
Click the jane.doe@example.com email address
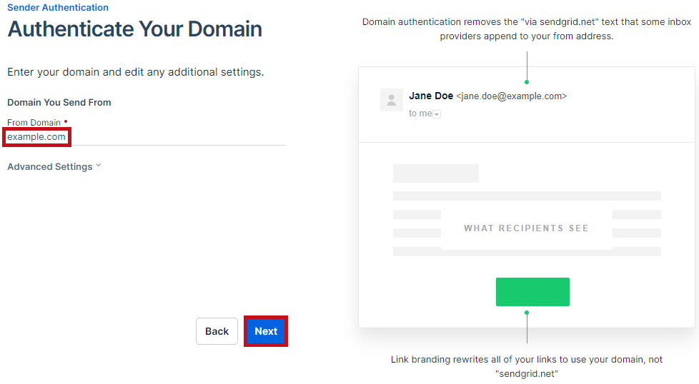click(x=511, y=96)
